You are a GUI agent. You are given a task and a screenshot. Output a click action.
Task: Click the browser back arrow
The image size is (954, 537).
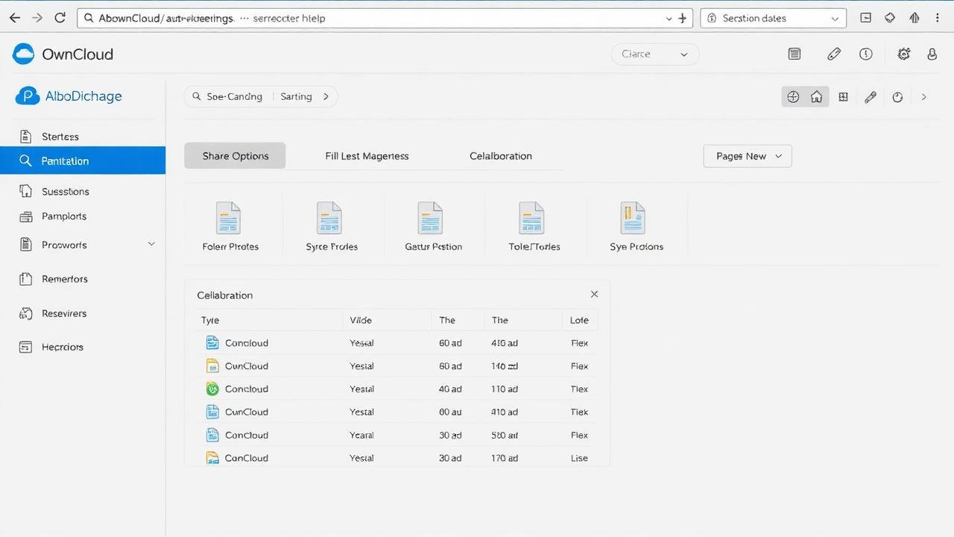click(15, 18)
